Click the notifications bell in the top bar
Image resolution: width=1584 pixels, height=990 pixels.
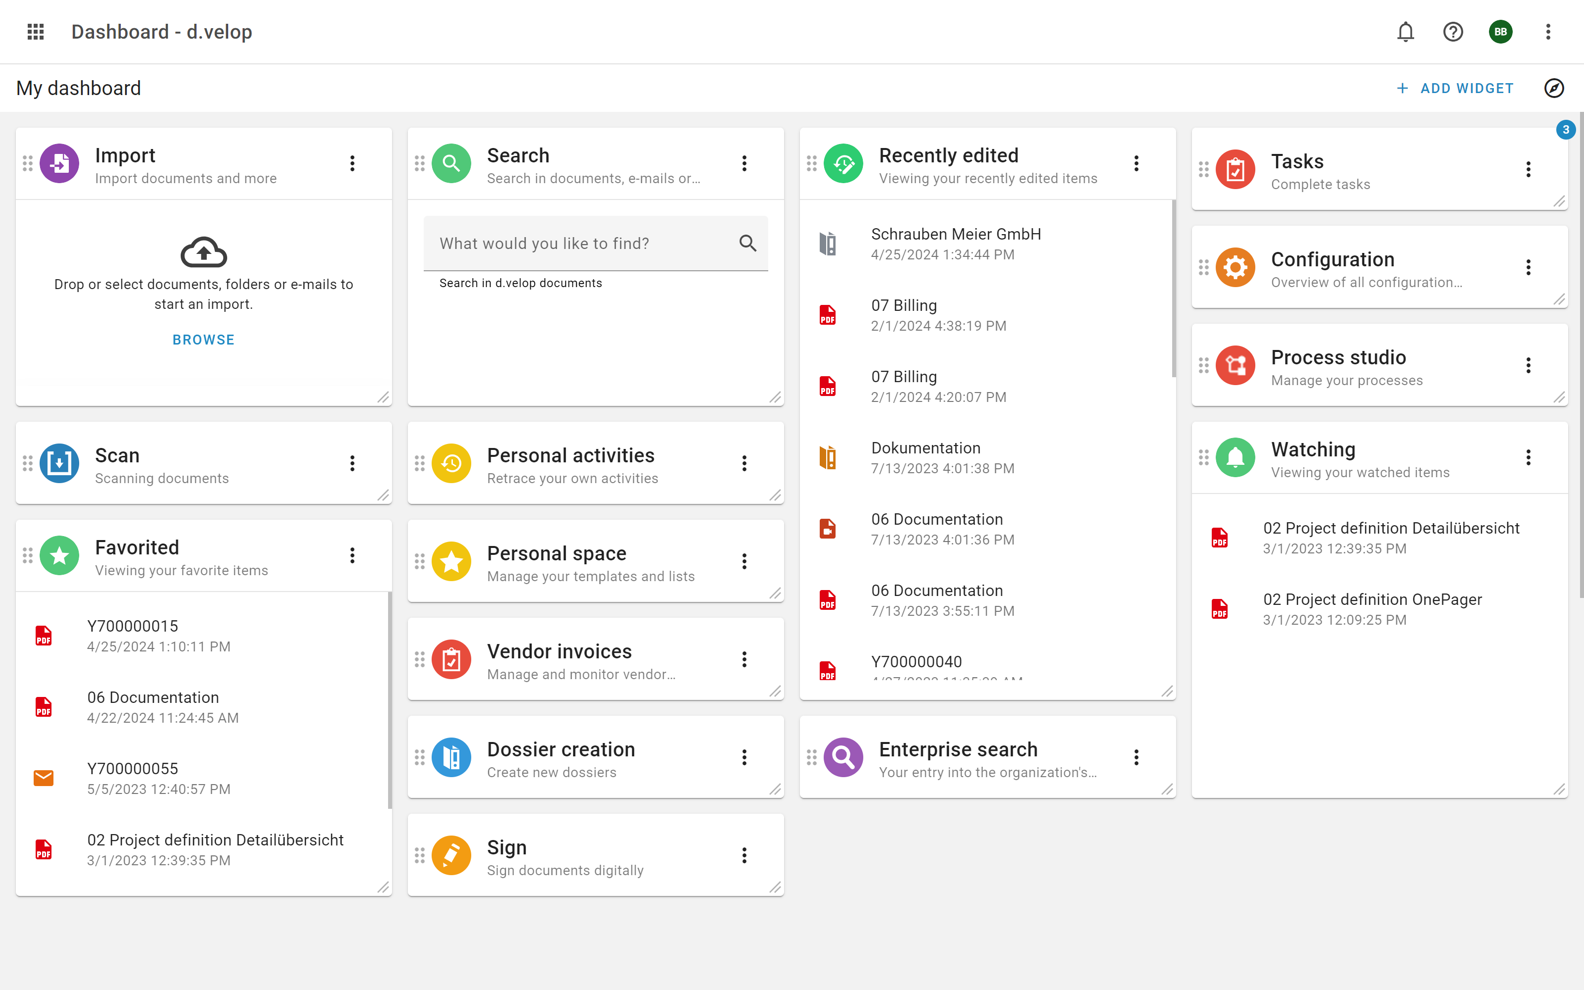click(x=1405, y=31)
